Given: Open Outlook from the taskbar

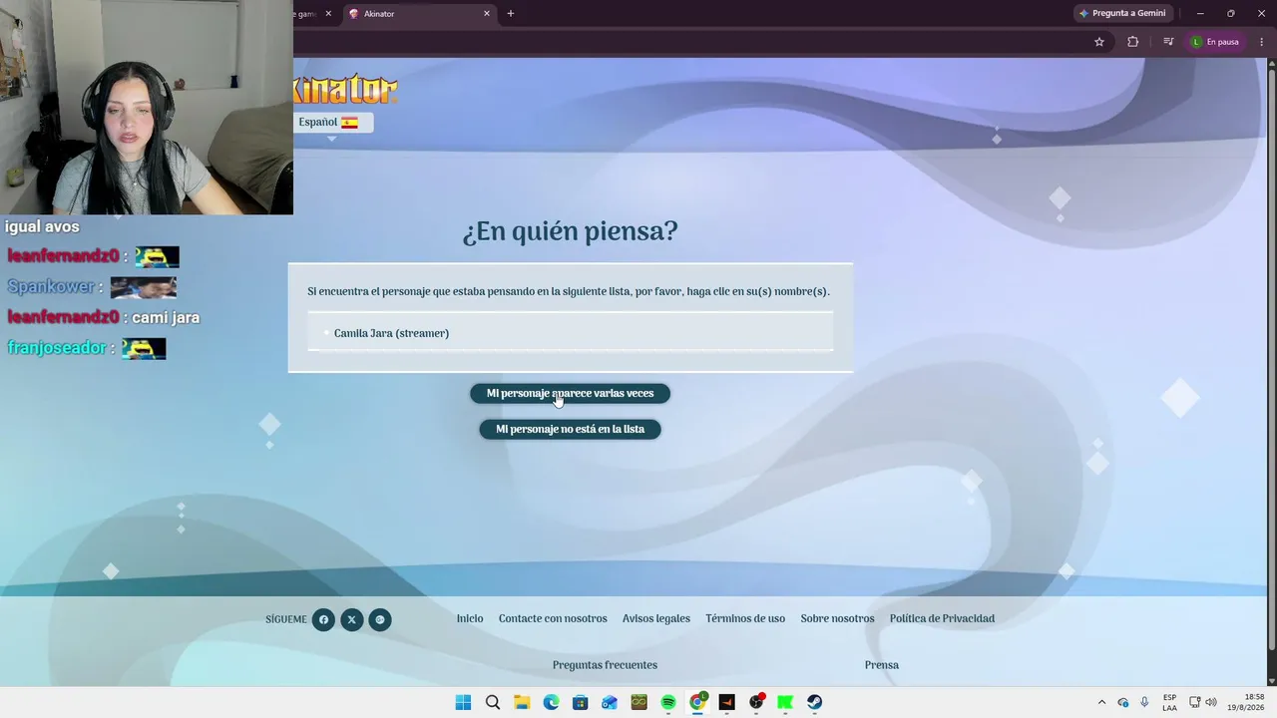Looking at the screenshot, I should click(x=610, y=702).
